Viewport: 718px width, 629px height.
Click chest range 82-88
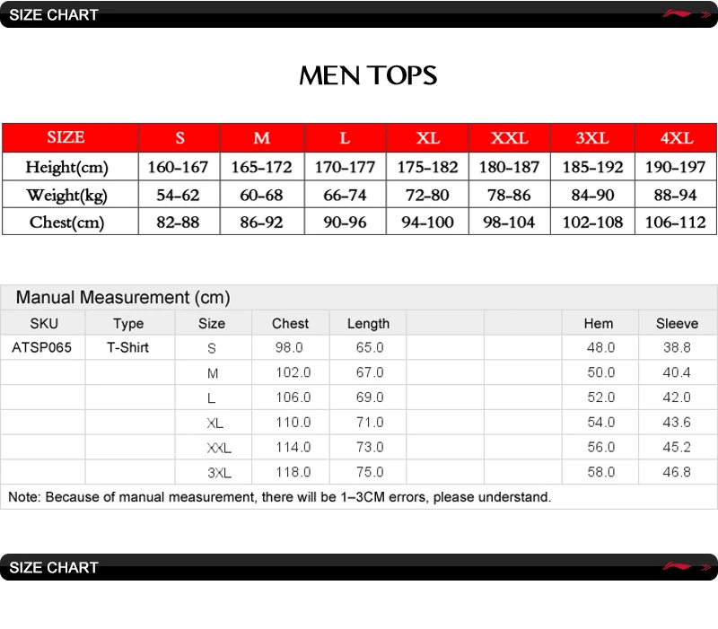[x=178, y=222]
